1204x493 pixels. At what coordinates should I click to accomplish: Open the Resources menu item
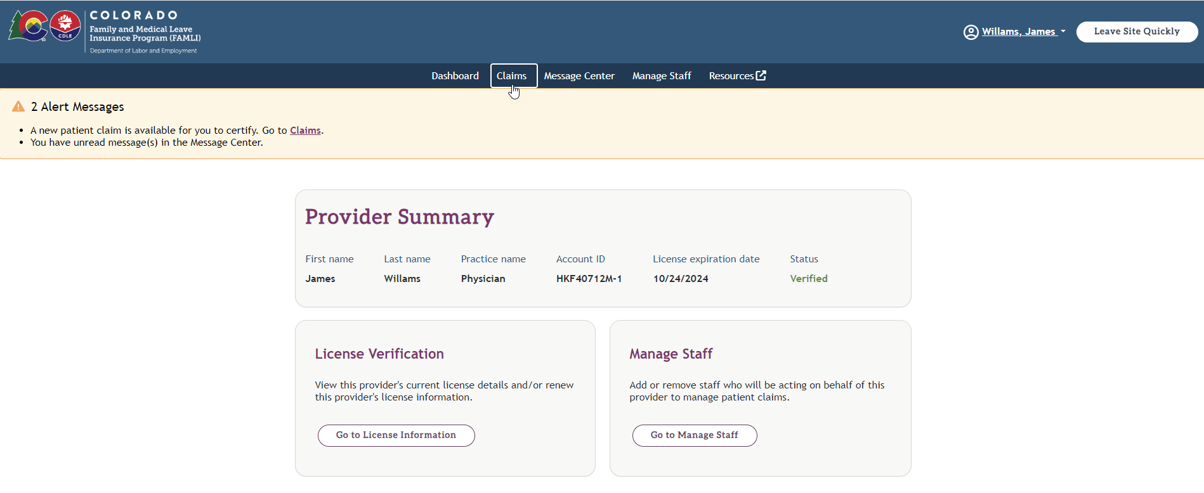click(x=737, y=75)
